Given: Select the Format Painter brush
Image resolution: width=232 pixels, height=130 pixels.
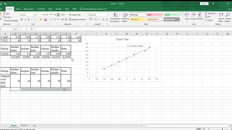Looking at the screenshot, I should 4,21.
